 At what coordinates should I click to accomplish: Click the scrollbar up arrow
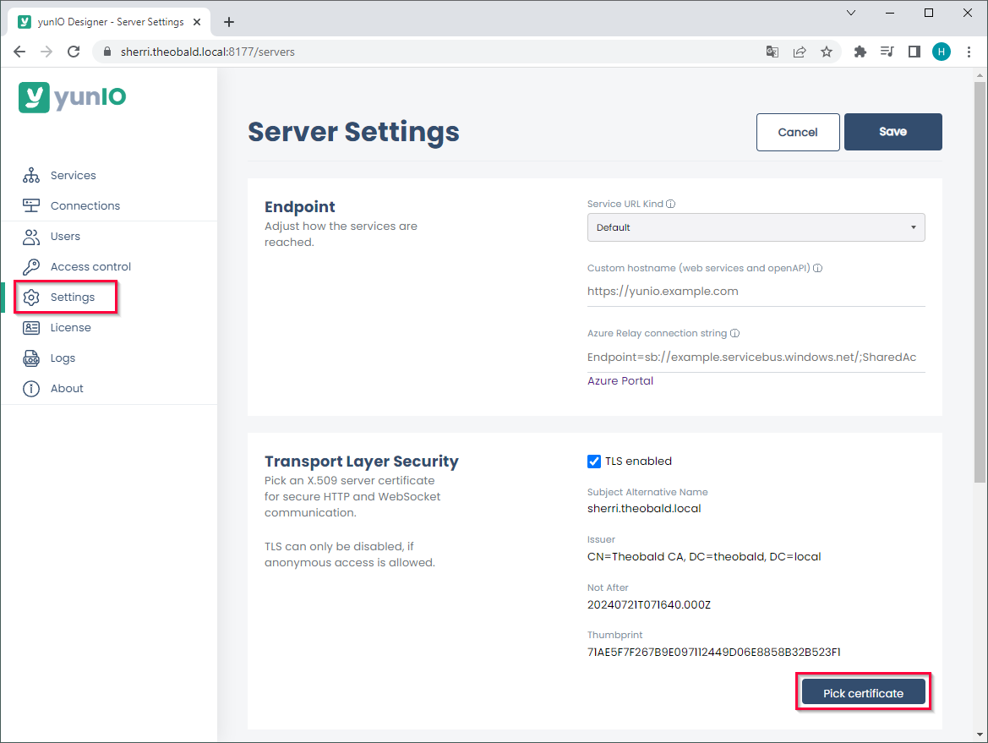980,75
